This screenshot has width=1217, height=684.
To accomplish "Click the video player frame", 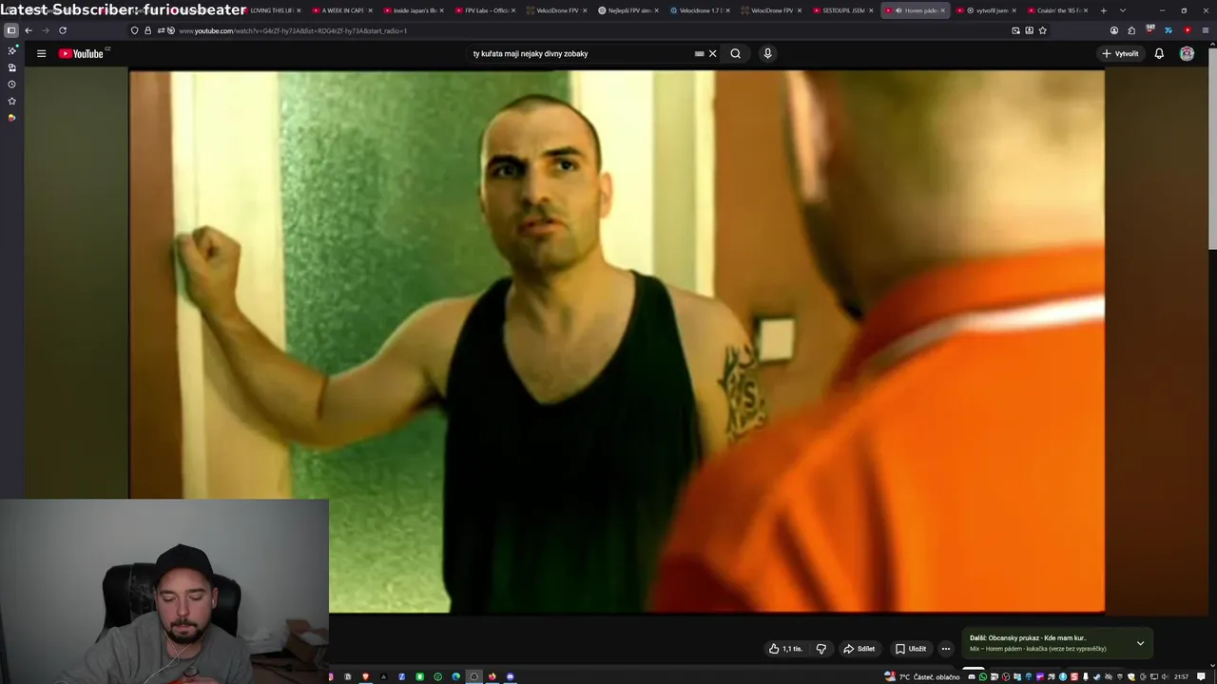I will [617, 341].
